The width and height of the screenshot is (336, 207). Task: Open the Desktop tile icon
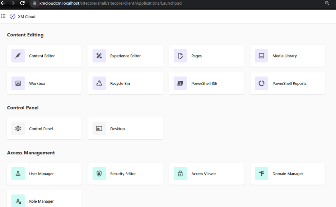coord(99,129)
